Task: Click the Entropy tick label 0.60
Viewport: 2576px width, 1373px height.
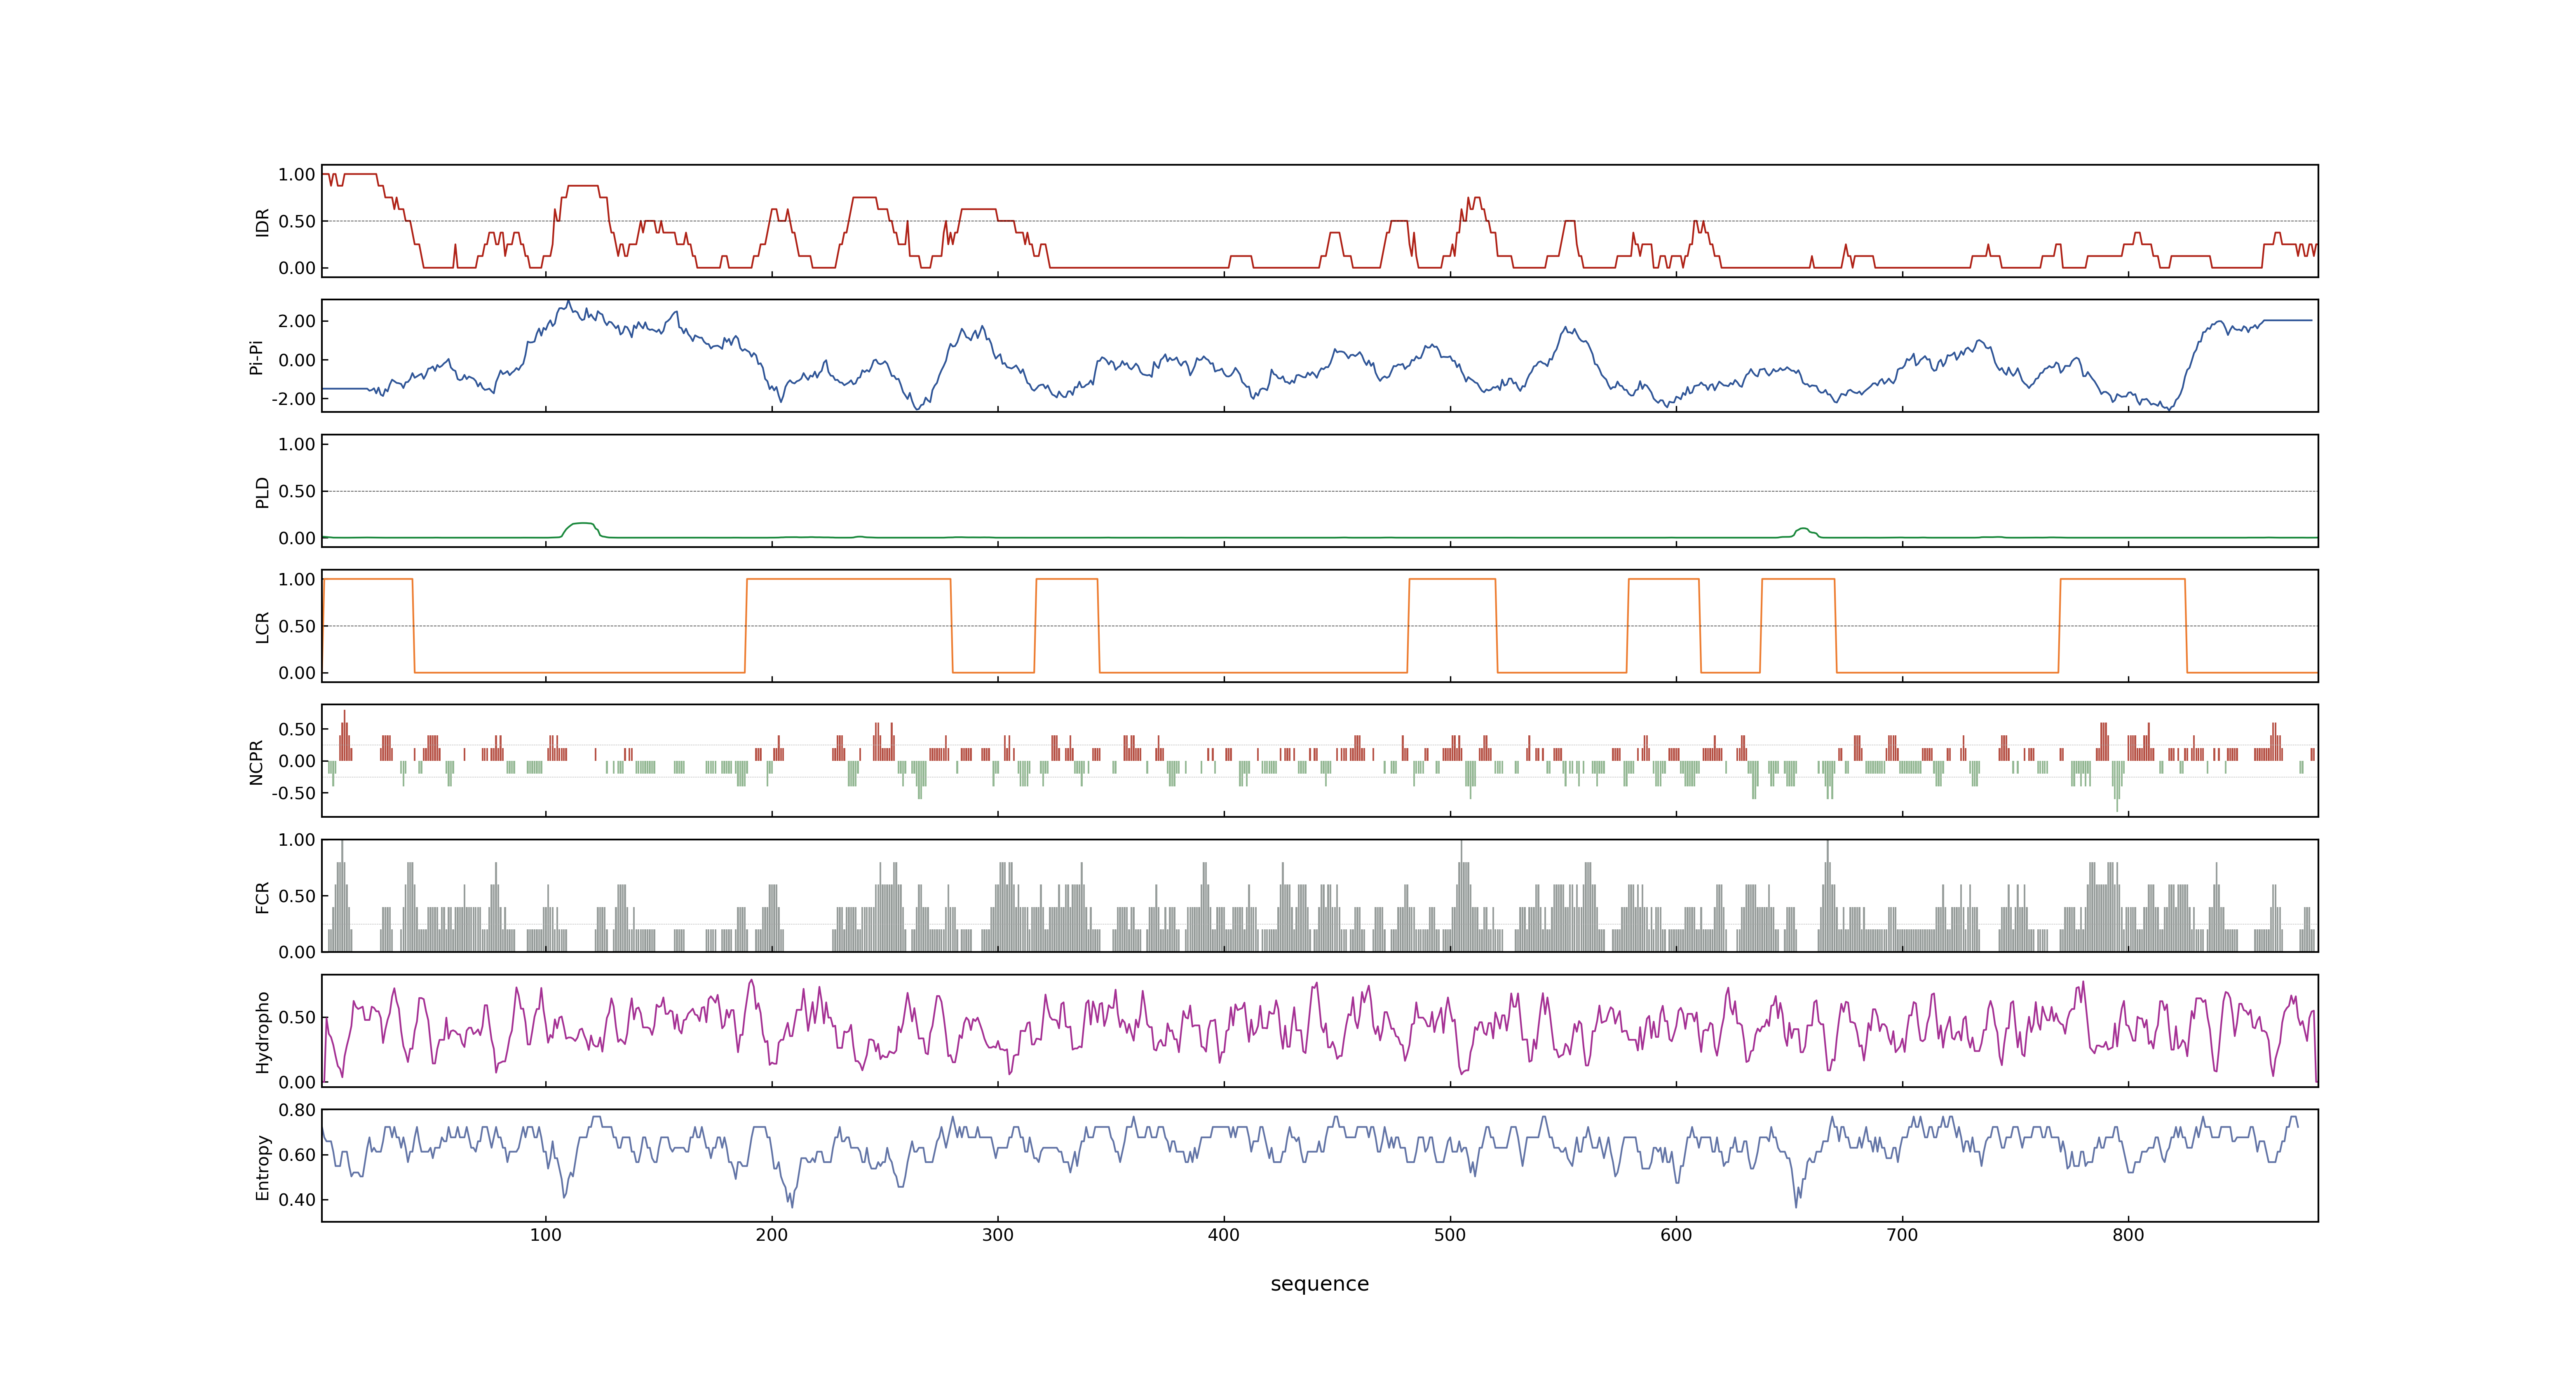Action: (297, 1155)
